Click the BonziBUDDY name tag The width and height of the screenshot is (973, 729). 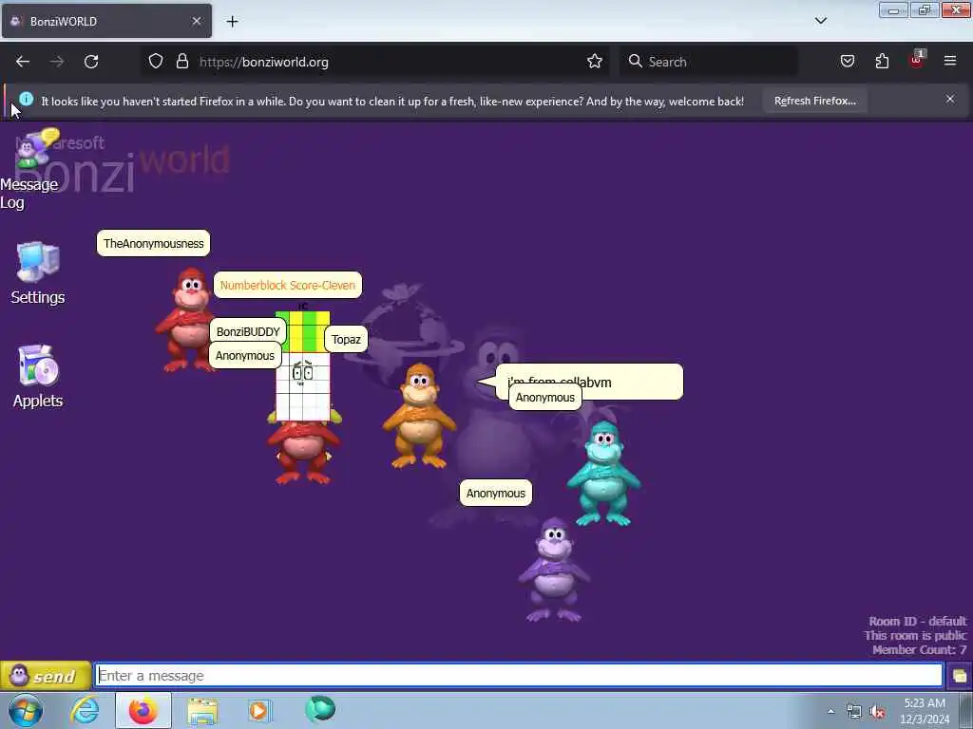point(248,331)
